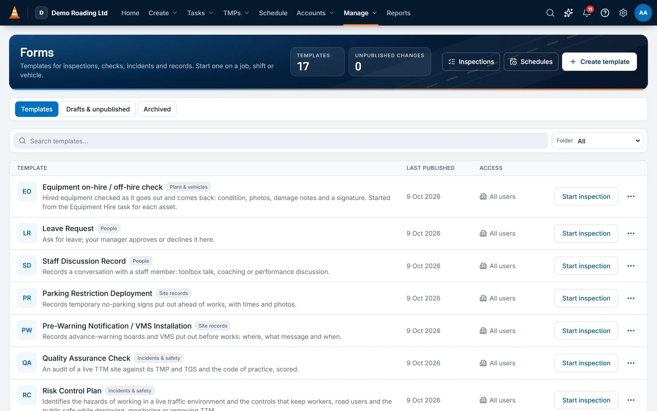
Task: Click the Risk Control Plan title
Action: pyautogui.click(x=72, y=391)
